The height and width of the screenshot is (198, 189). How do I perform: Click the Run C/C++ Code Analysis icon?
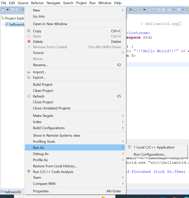[29, 172]
